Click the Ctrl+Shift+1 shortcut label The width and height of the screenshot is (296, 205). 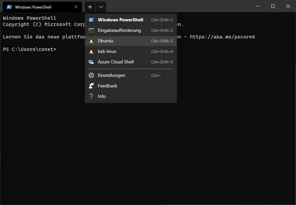(162, 20)
